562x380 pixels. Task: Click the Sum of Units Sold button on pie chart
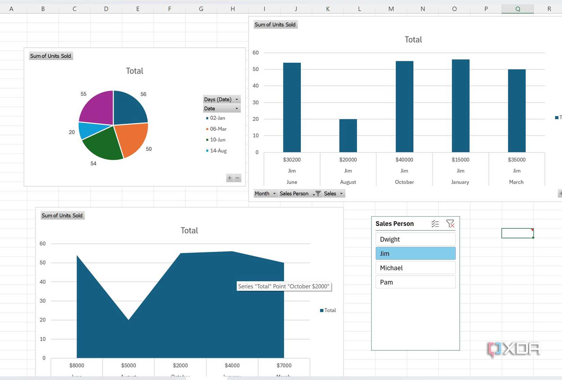point(50,56)
